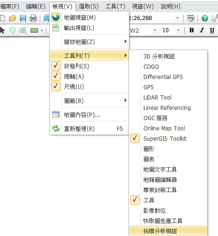Open the Python script editor icon

point(191,18)
